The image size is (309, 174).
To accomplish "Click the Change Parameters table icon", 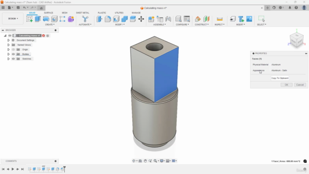I will [187, 19].
